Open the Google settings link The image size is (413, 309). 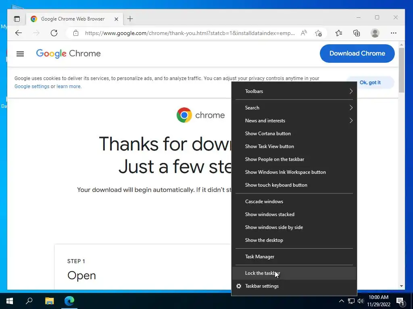(32, 87)
